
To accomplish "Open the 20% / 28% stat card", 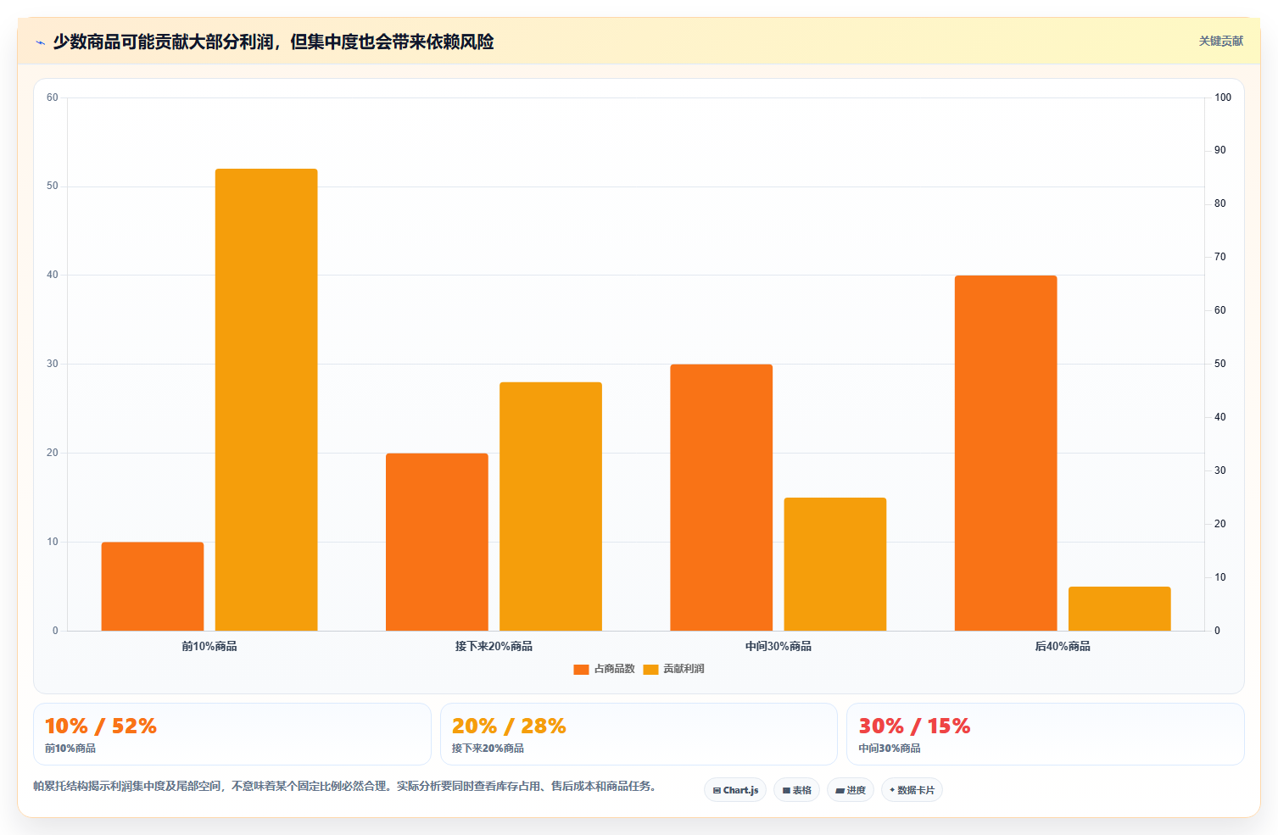I will pyautogui.click(x=639, y=734).
